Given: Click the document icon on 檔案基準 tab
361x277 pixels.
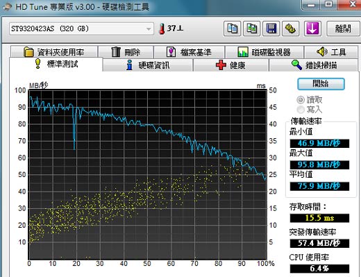Looking at the screenshot, I should point(171,52).
